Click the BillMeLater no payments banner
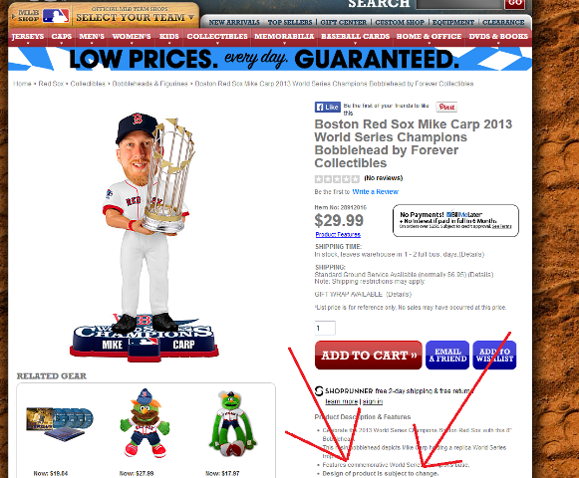 455,221
